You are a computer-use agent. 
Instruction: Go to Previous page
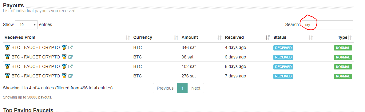pos(165,88)
